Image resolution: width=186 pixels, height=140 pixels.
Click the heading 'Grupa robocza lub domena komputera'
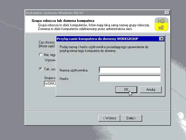(x=63, y=21)
